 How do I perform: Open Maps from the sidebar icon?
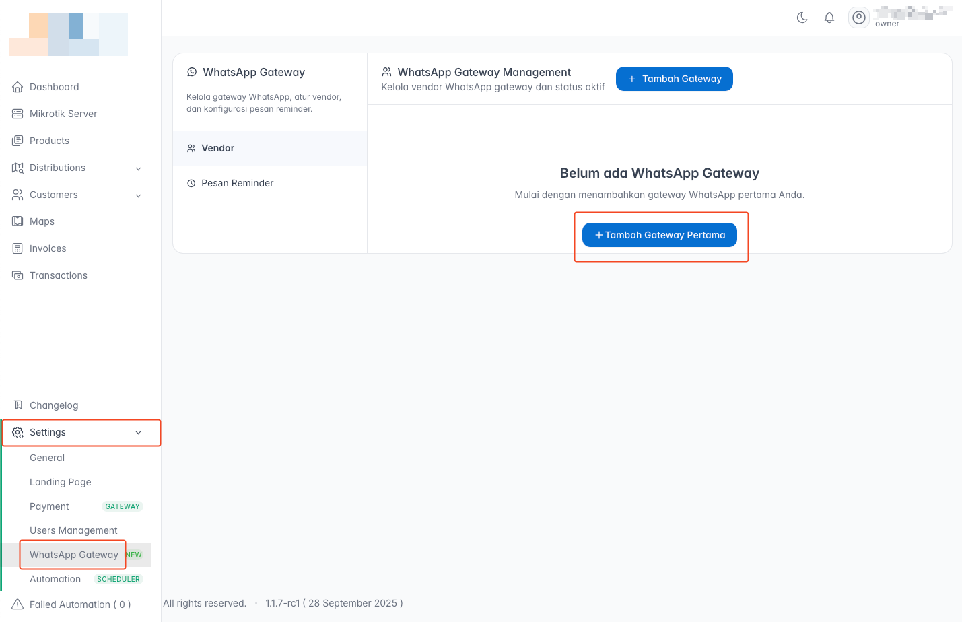(18, 221)
